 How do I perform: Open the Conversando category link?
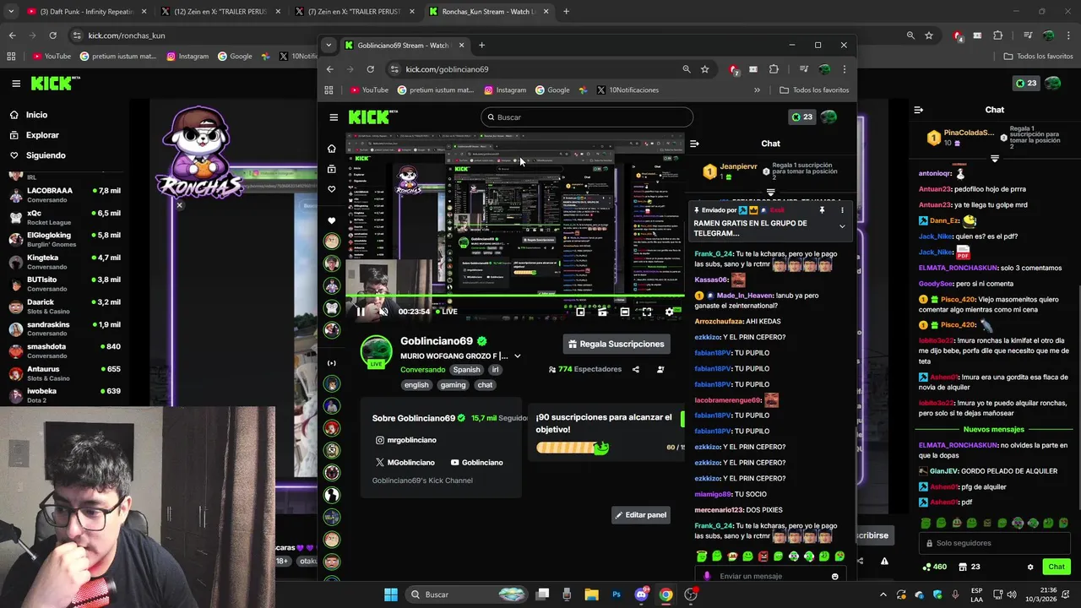coord(422,370)
